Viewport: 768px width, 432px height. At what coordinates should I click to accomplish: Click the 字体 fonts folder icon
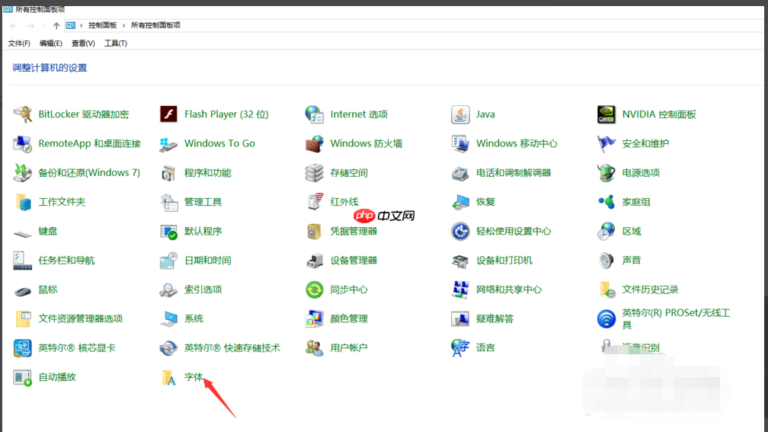(168, 377)
